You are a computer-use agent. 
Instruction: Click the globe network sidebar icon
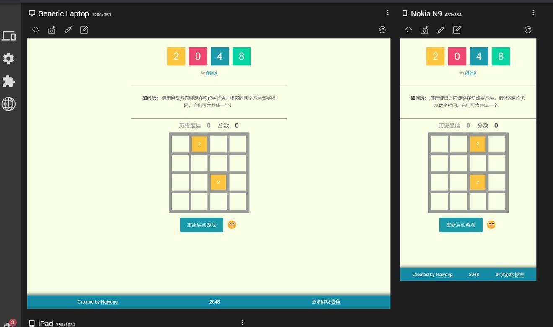[x=8, y=104]
